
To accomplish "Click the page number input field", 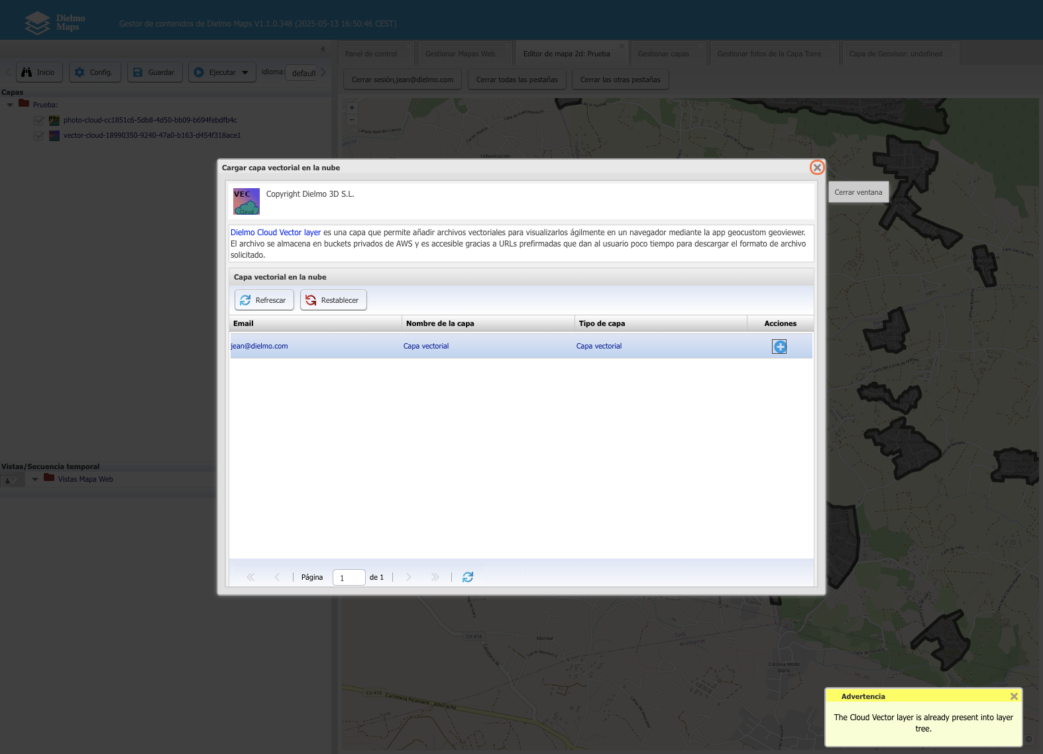I will click(x=349, y=578).
